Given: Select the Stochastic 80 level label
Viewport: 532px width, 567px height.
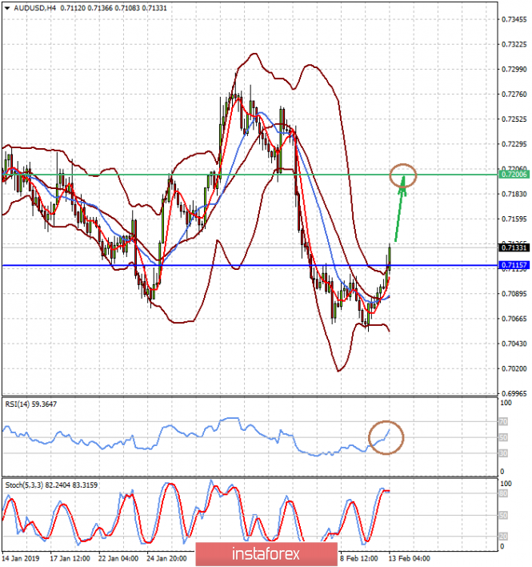Looking at the screenshot, I should (x=503, y=494).
